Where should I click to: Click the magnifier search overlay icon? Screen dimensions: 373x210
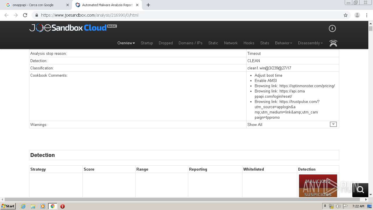click(x=360, y=190)
